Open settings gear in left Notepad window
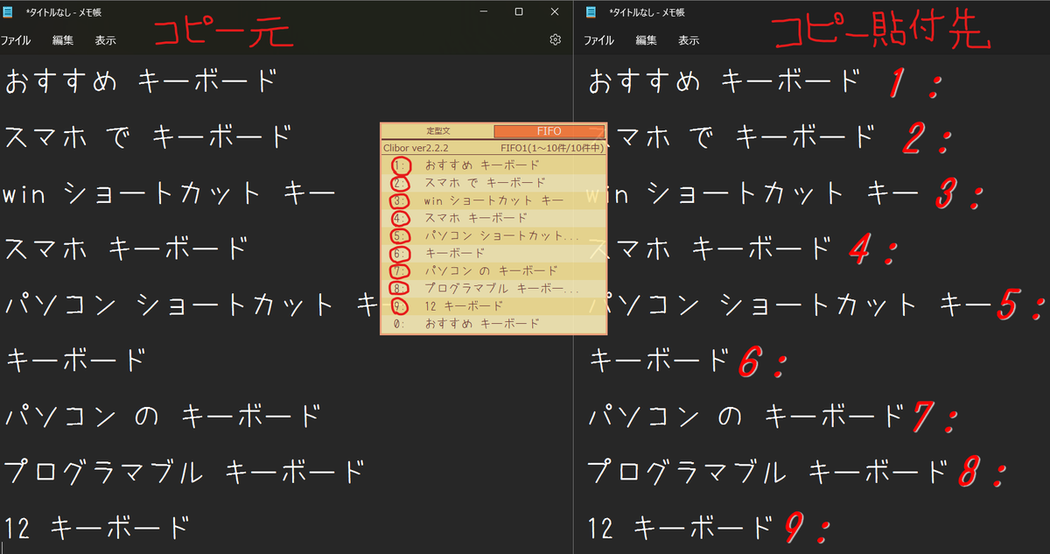 tap(555, 39)
